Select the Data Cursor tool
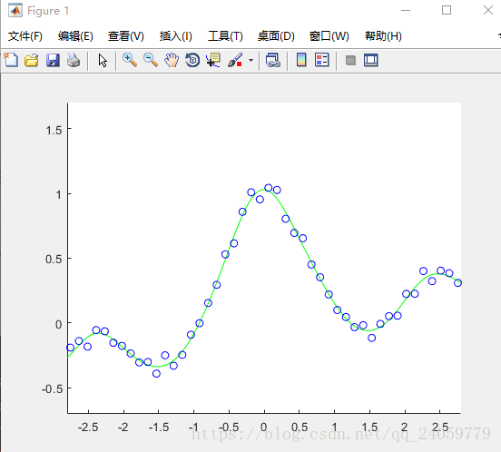This screenshot has width=501, height=452. point(213,60)
